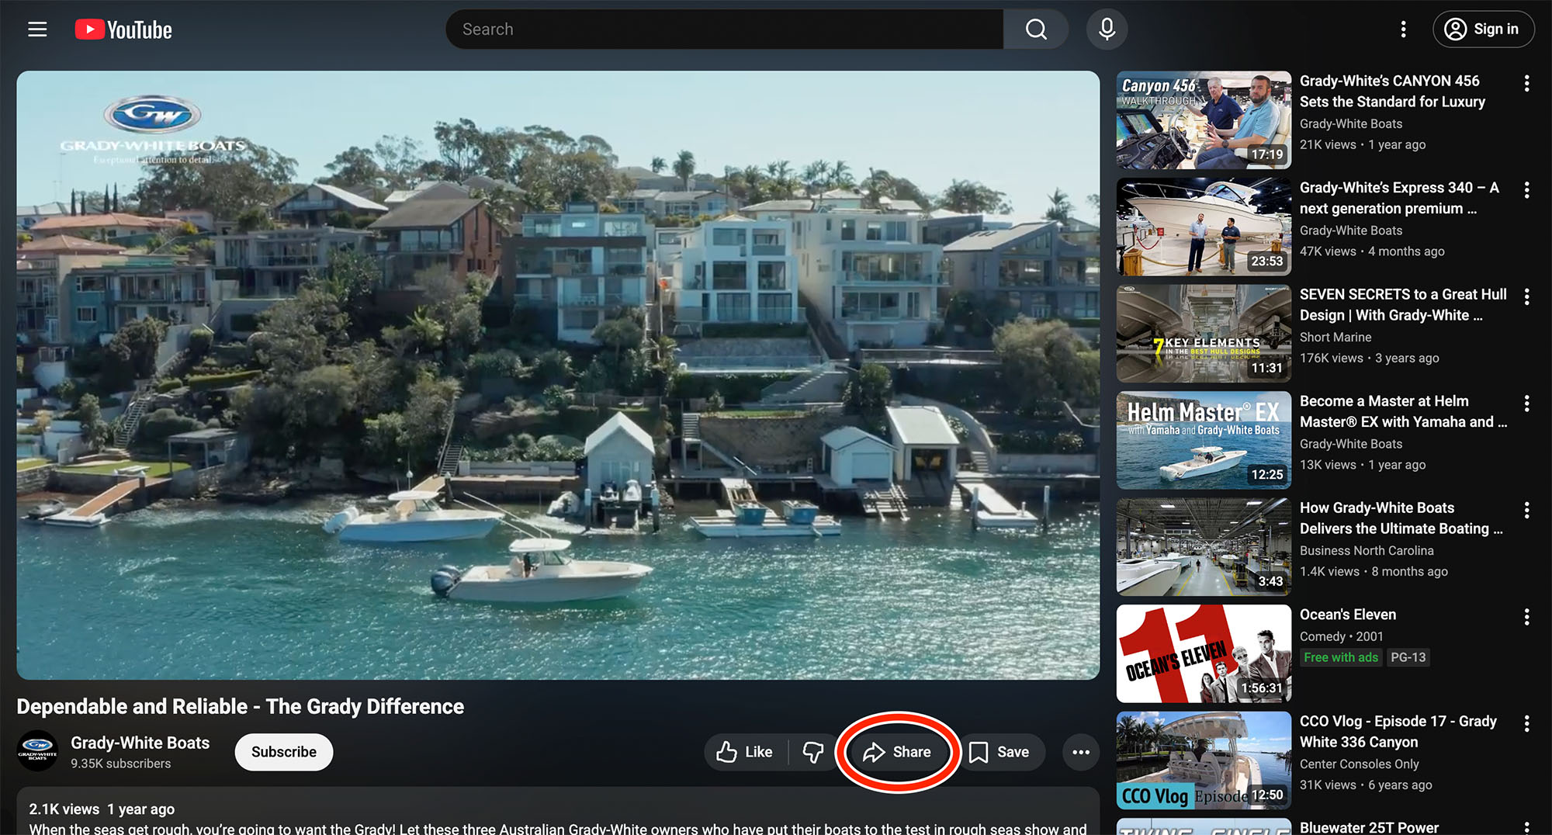Open the Canyon 456 walkthrough thumbnail

click(1204, 120)
